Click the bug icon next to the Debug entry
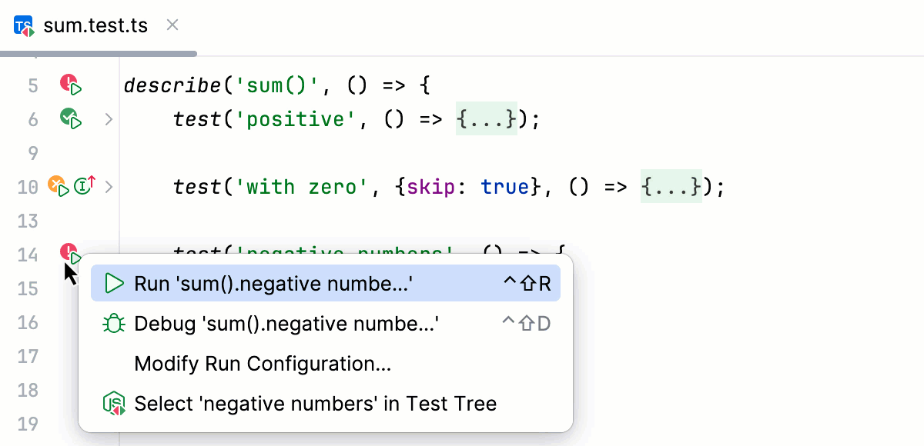 (x=113, y=323)
